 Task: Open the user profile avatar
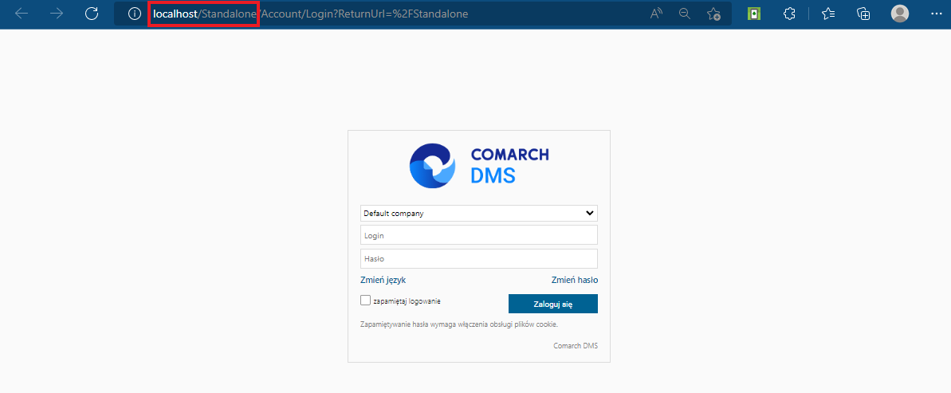click(900, 14)
